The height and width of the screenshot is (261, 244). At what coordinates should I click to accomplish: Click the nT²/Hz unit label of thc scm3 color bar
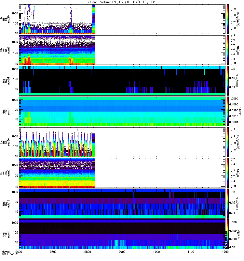click(x=238, y=173)
